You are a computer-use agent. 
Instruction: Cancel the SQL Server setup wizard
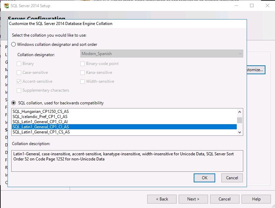(225, 199)
